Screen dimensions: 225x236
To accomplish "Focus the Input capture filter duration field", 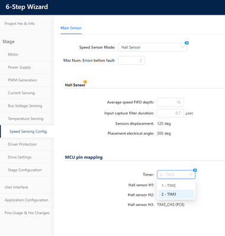I will click(171, 113).
